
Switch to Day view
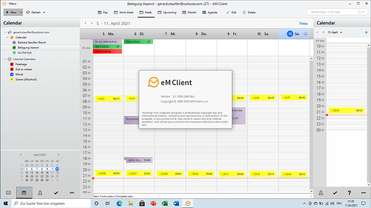pos(103,12)
